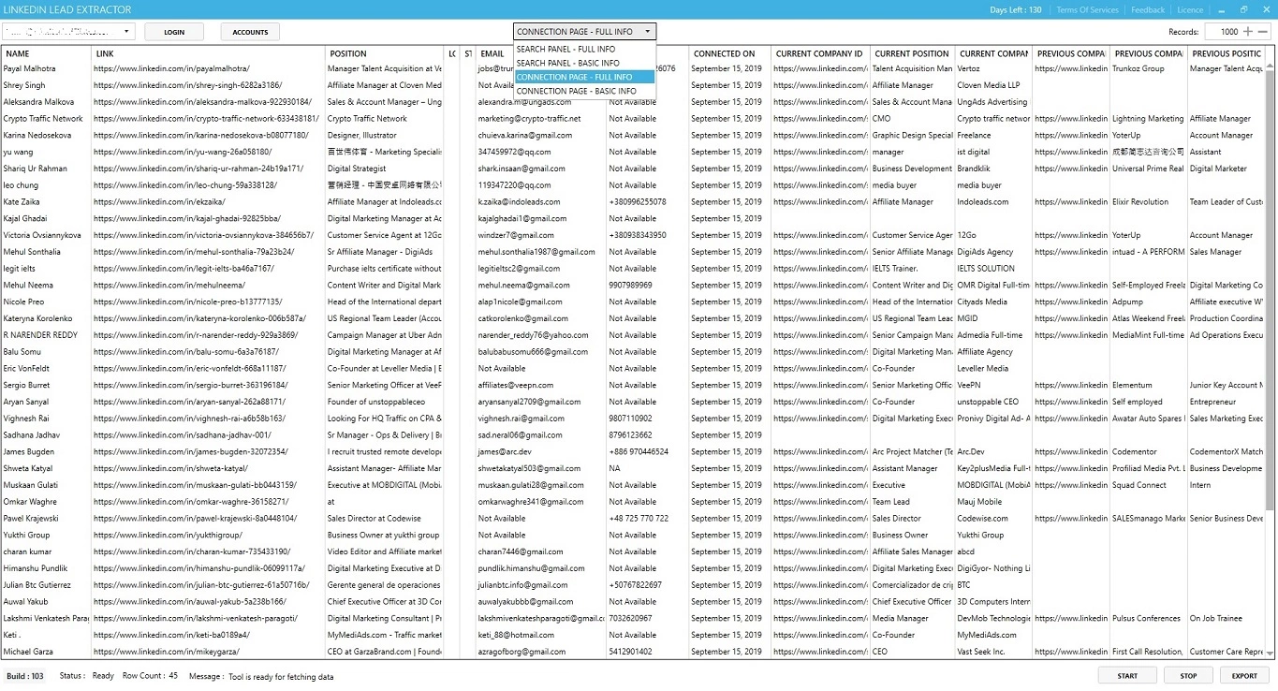This screenshot has width=1278, height=691.
Task: Open the Terms Of Services link
Action: pyautogui.click(x=1087, y=9)
